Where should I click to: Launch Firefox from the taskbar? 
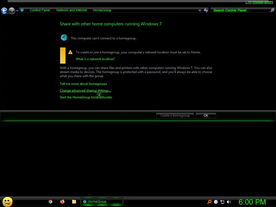tap(62, 202)
